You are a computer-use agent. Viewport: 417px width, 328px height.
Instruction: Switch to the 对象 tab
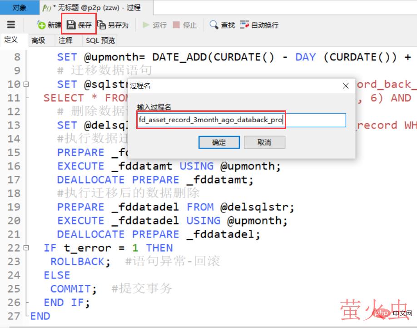(20, 7)
